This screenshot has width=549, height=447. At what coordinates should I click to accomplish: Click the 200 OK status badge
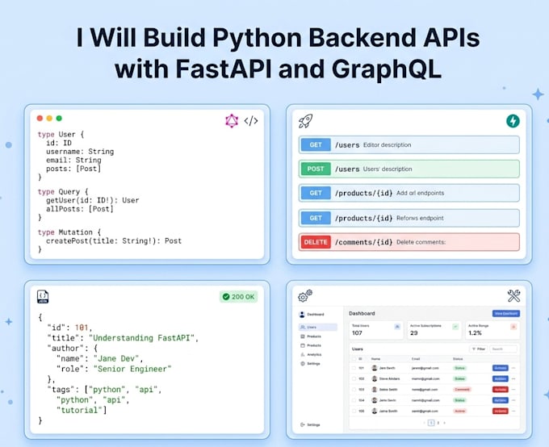(x=238, y=297)
